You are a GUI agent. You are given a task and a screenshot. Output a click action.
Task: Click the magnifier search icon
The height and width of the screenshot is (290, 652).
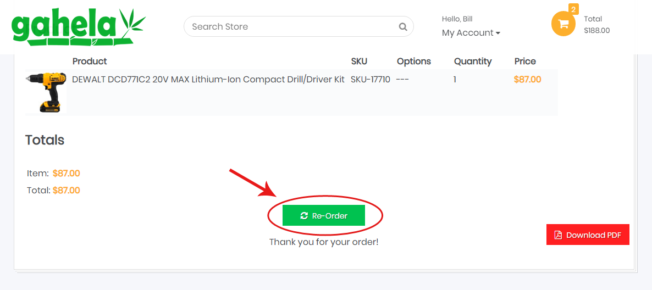(403, 26)
